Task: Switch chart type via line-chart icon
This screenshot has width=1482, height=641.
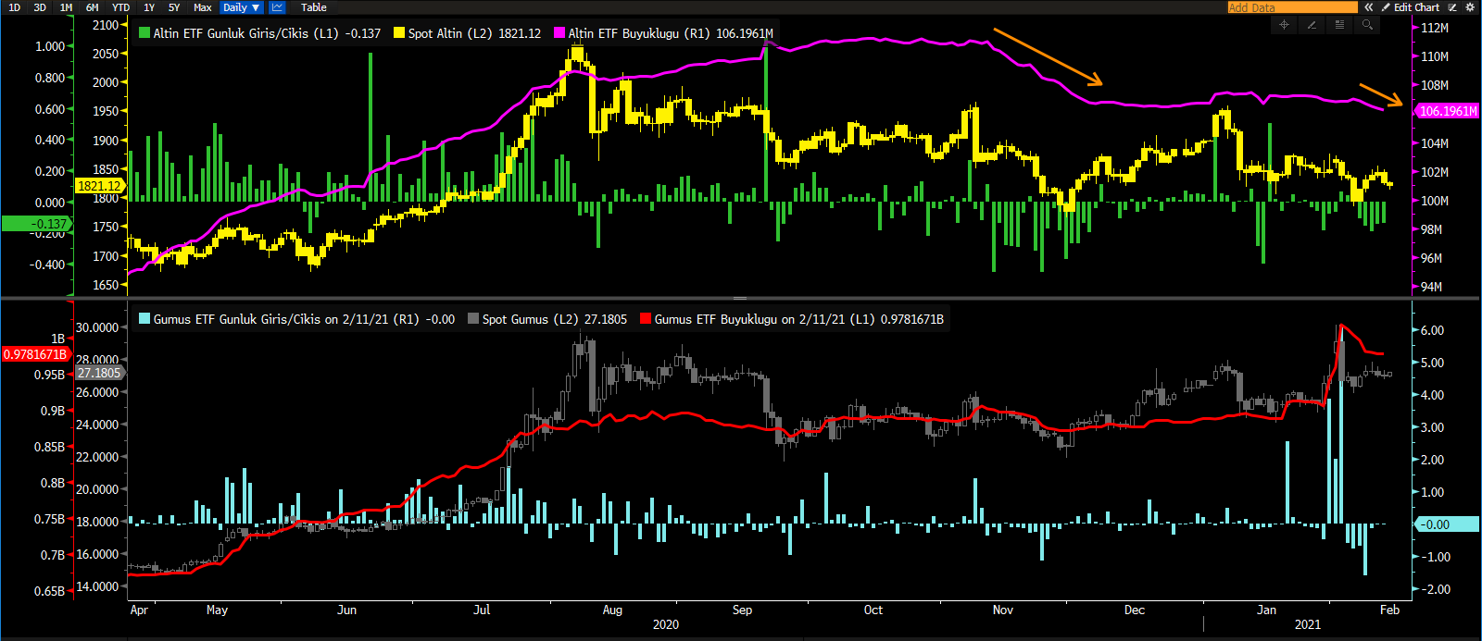Action: (277, 7)
